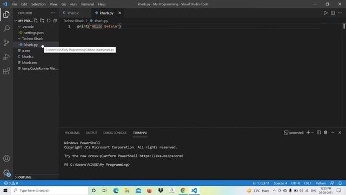Click the feedback icon in status bar

point(332,183)
